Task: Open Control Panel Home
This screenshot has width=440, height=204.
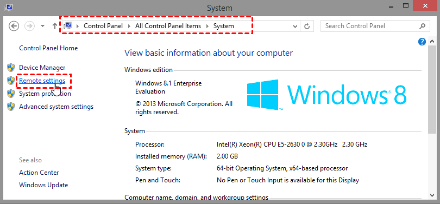Action: [x=48, y=48]
